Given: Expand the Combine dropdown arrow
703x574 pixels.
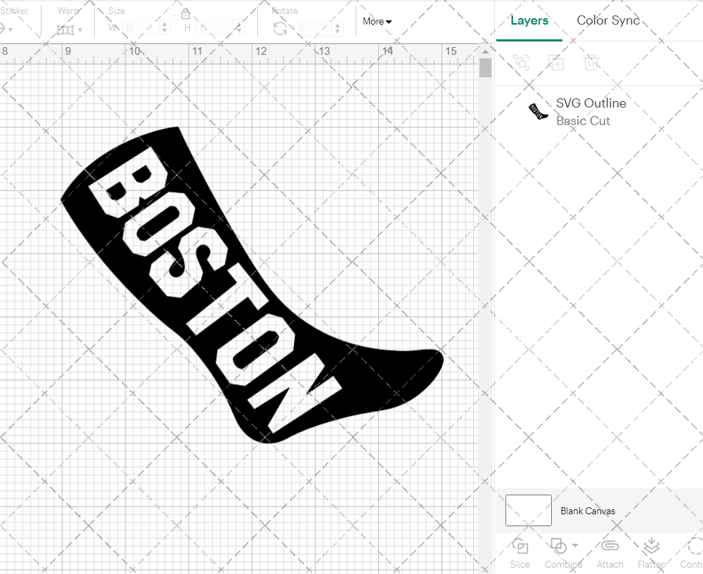Looking at the screenshot, I should pos(575,545).
